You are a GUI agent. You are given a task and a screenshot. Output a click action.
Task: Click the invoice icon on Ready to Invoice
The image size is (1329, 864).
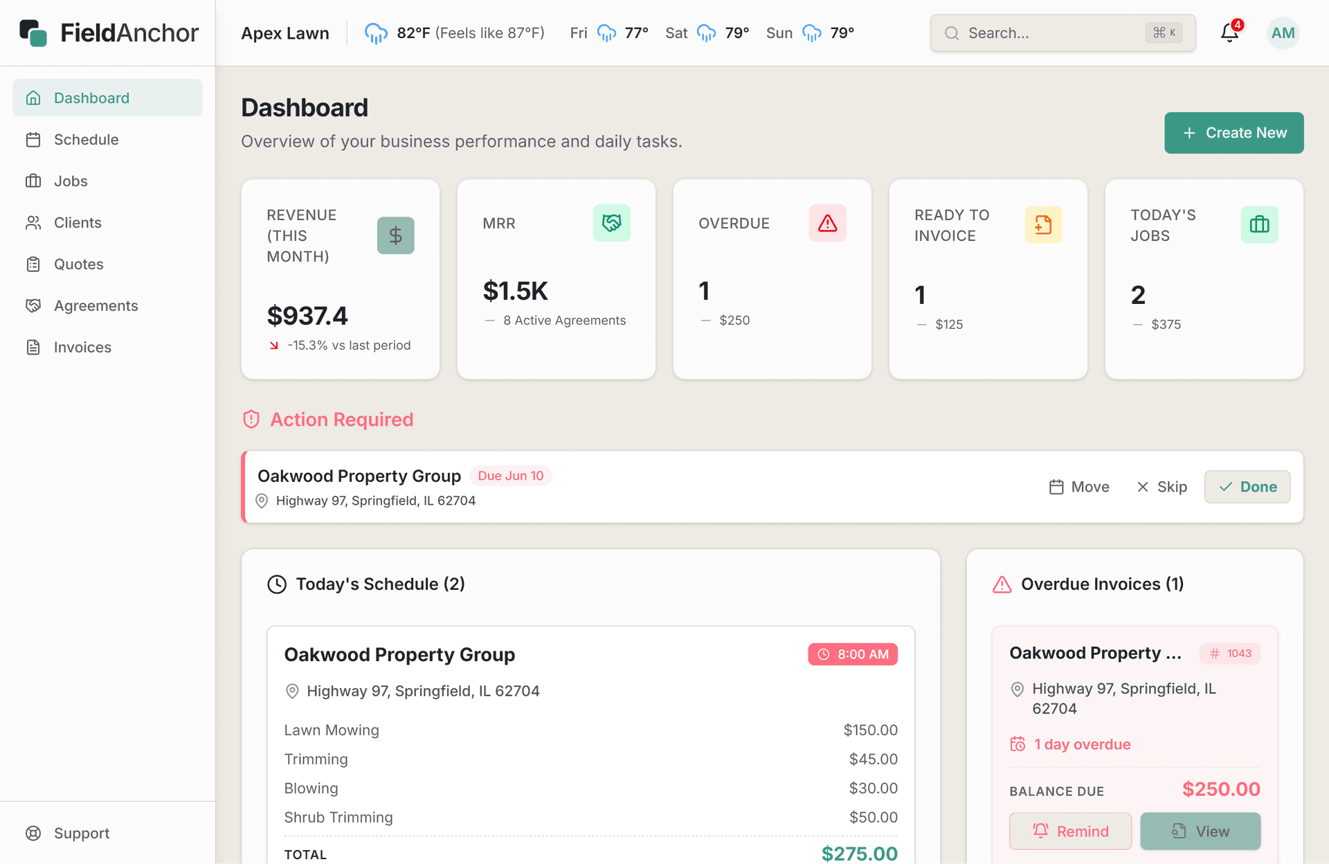click(1043, 224)
